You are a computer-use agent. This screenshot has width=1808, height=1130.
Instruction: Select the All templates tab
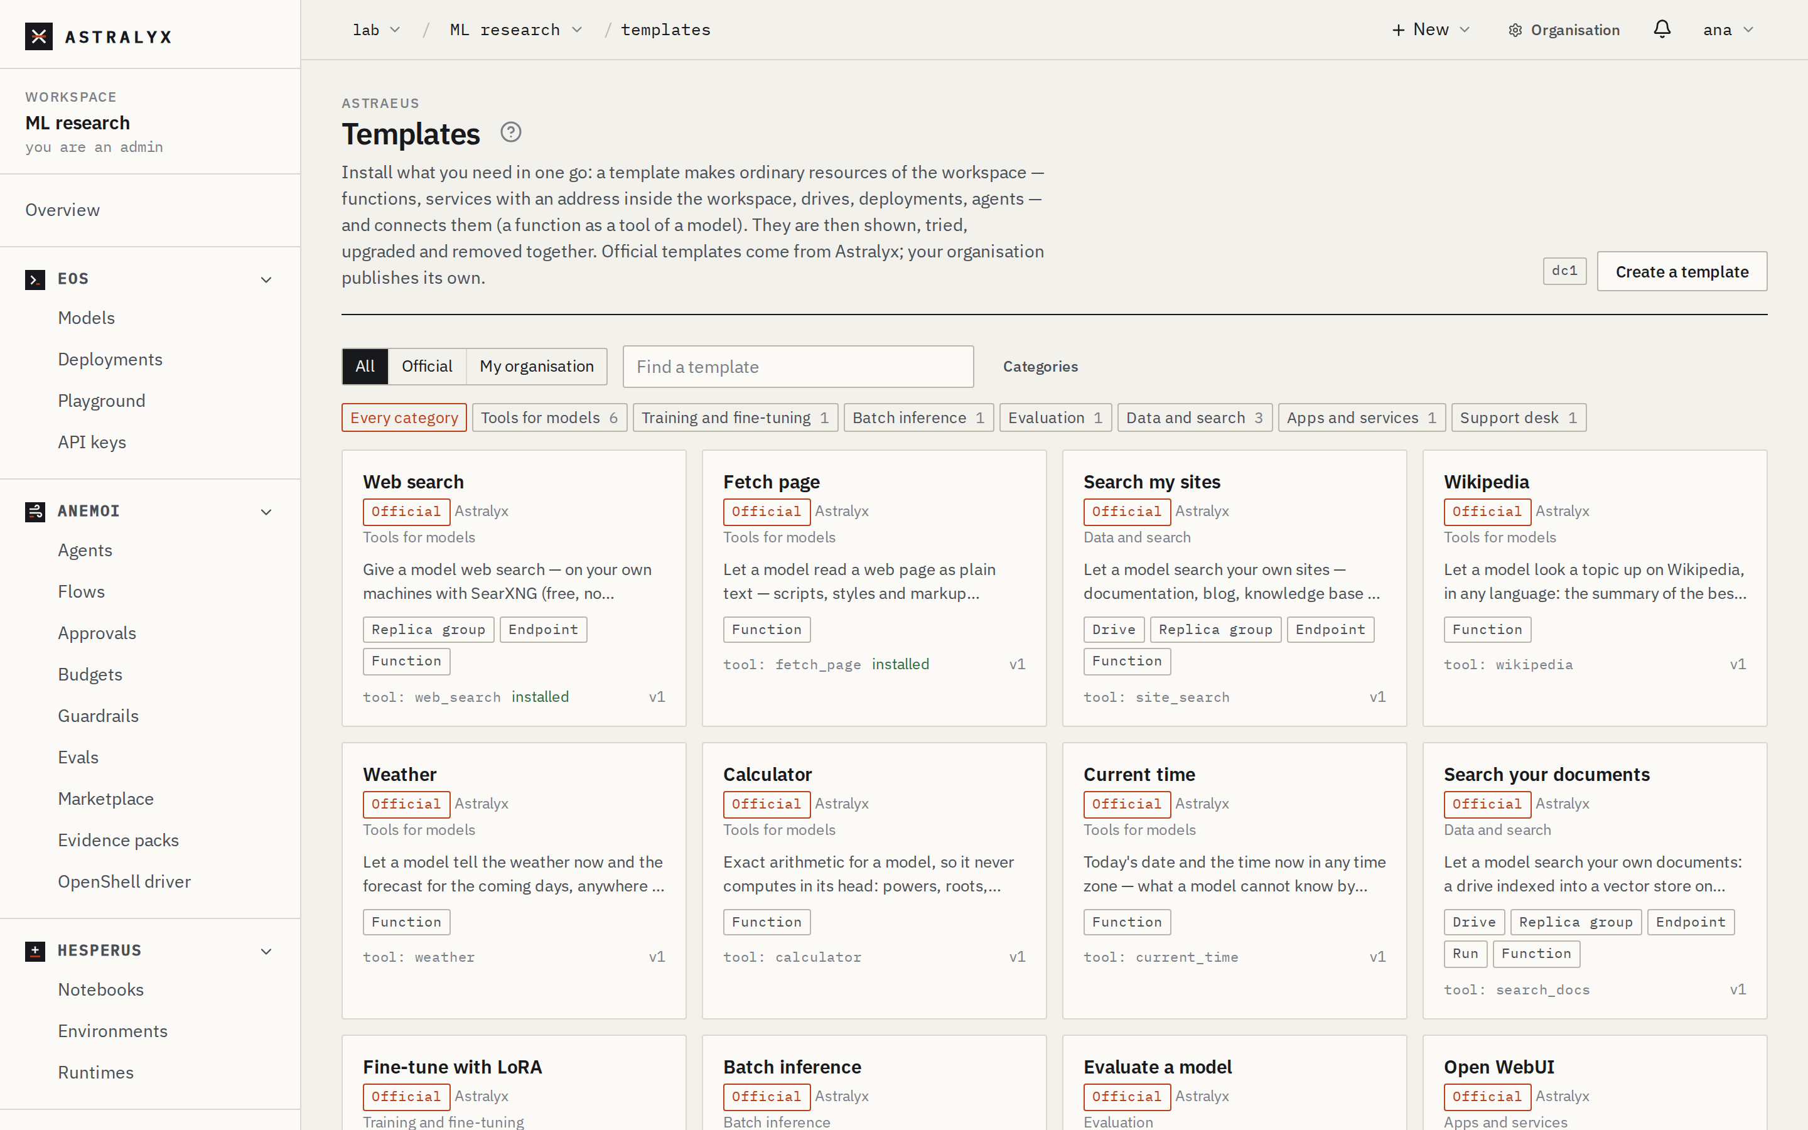(x=365, y=366)
